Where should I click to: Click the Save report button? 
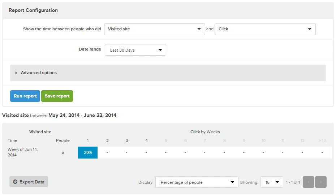(x=57, y=96)
